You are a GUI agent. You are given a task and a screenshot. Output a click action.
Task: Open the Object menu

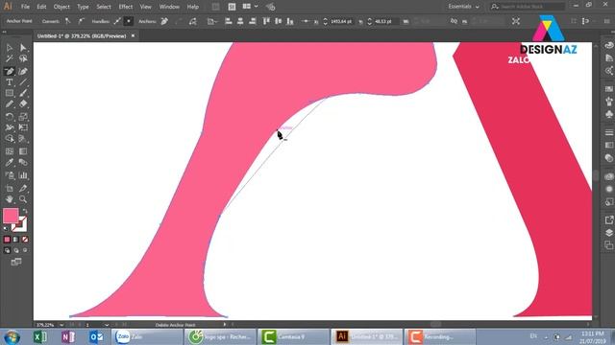(61, 7)
